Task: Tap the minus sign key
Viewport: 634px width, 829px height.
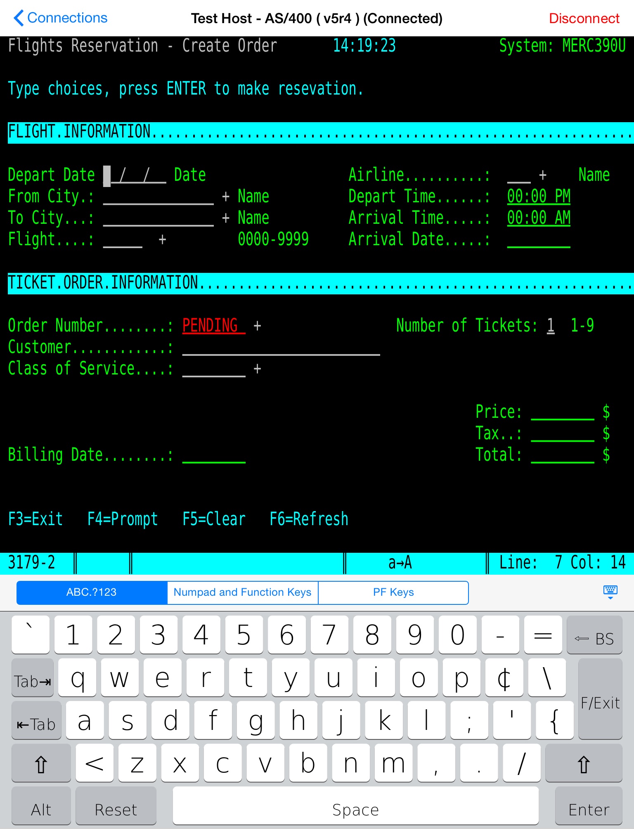Action: point(500,635)
